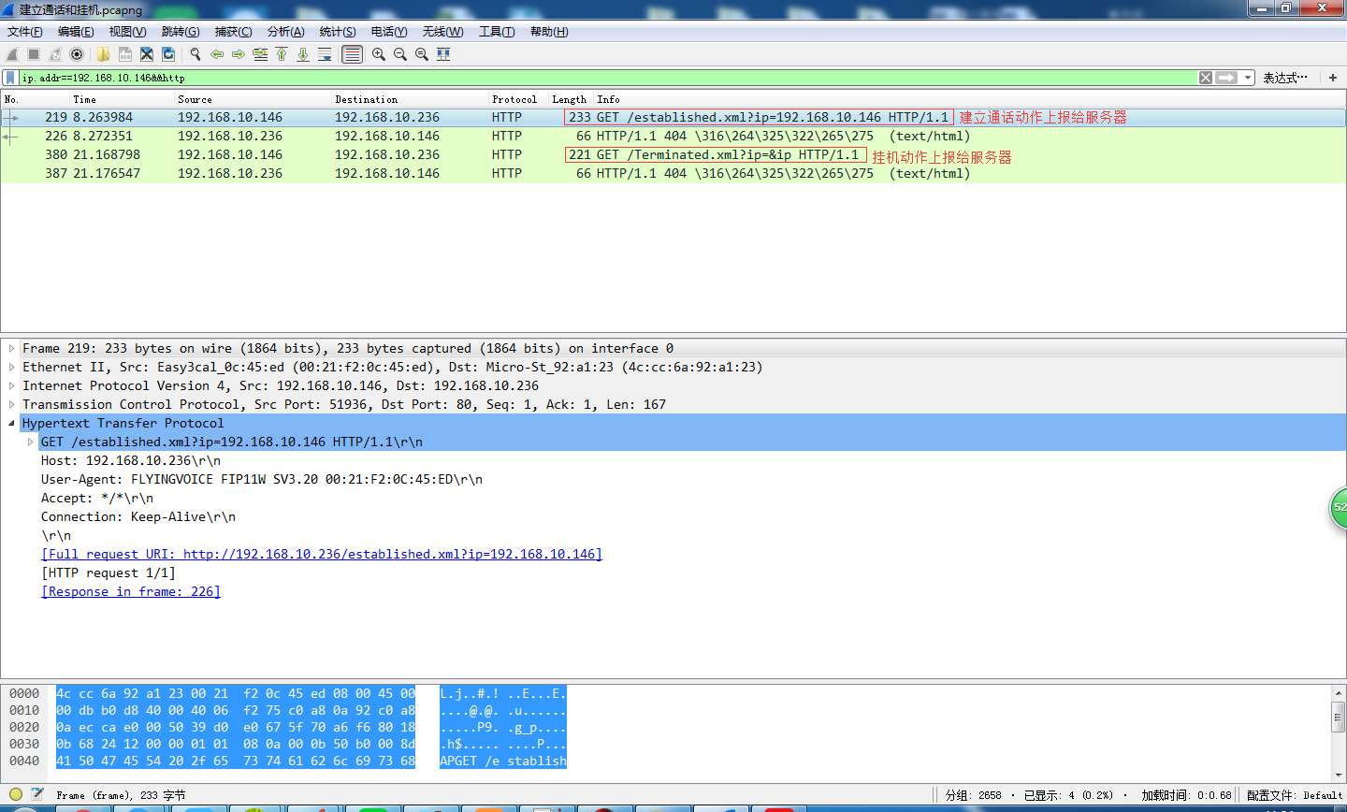This screenshot has height=812, width=1347.
Task: Expand the Frame 219 tree node
Action: point(11,348)
